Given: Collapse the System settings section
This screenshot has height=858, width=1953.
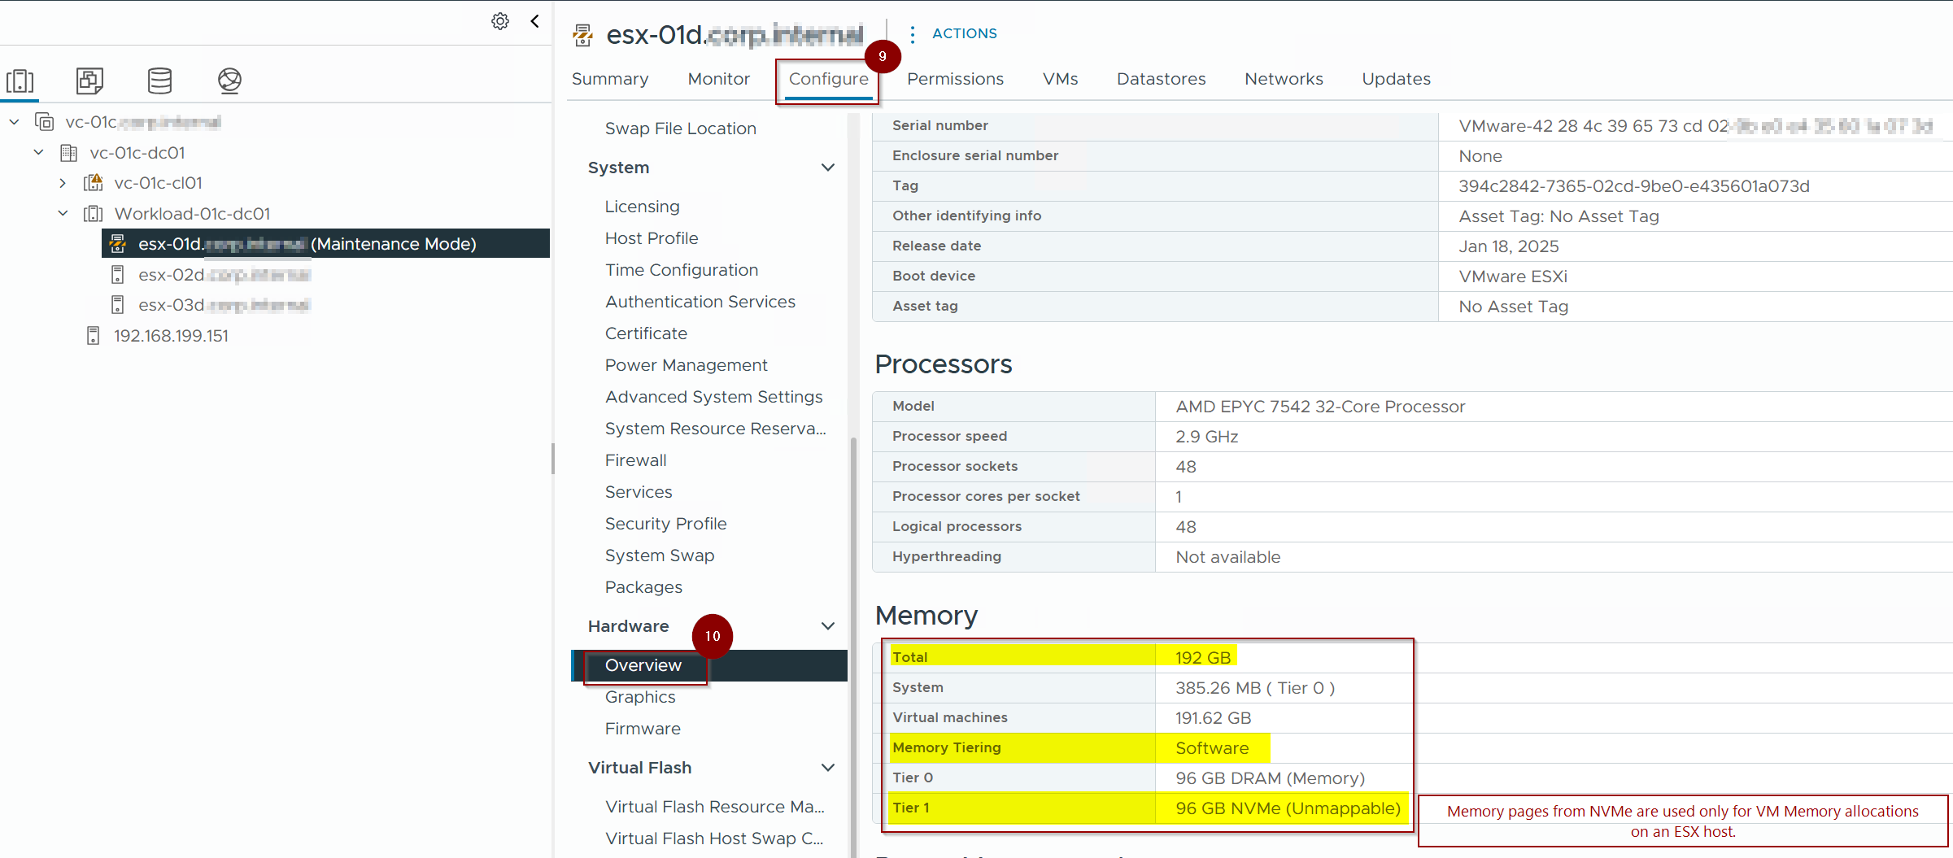Looking at the screenshot, I should pos(828,168).
